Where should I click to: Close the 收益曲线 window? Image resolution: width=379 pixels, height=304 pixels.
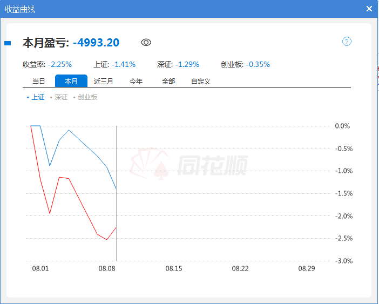369,9
